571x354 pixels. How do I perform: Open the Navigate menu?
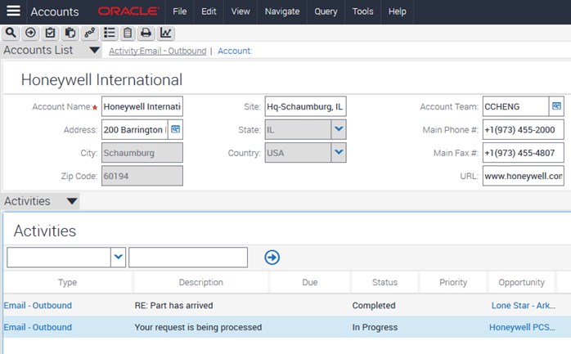click(282, 11)
